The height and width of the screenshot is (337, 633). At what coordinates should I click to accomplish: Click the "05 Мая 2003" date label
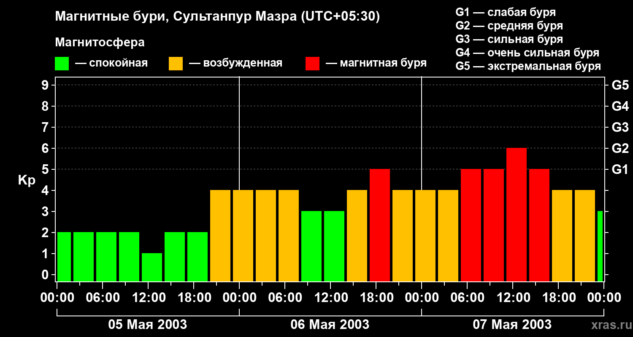(148, 324)
